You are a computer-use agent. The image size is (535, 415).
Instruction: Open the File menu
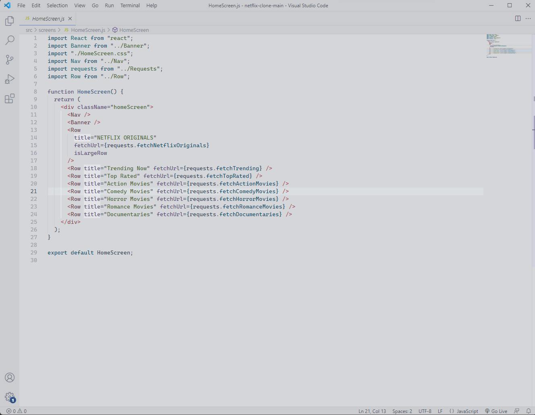coord(21,5)
